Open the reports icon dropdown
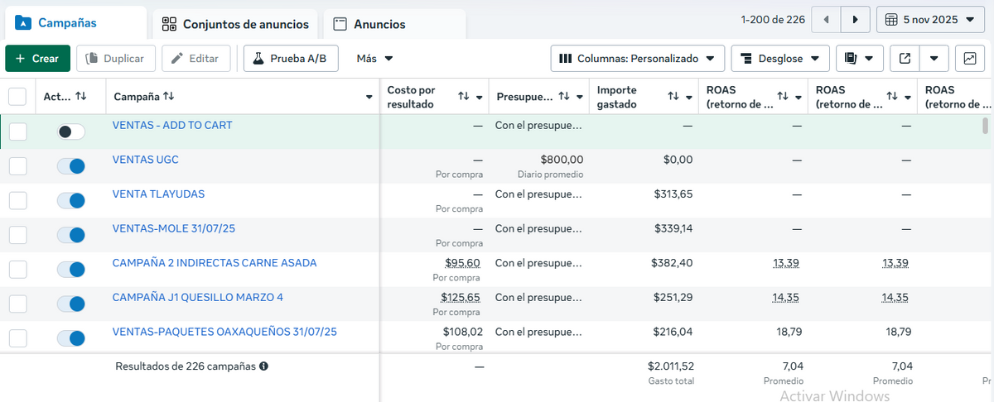The width and height of the screenshot is (994, 402). 858,59
